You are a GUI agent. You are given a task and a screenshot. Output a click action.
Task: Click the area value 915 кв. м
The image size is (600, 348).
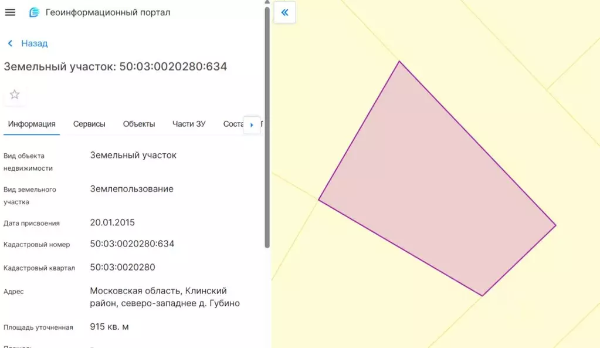click(110, 326)
